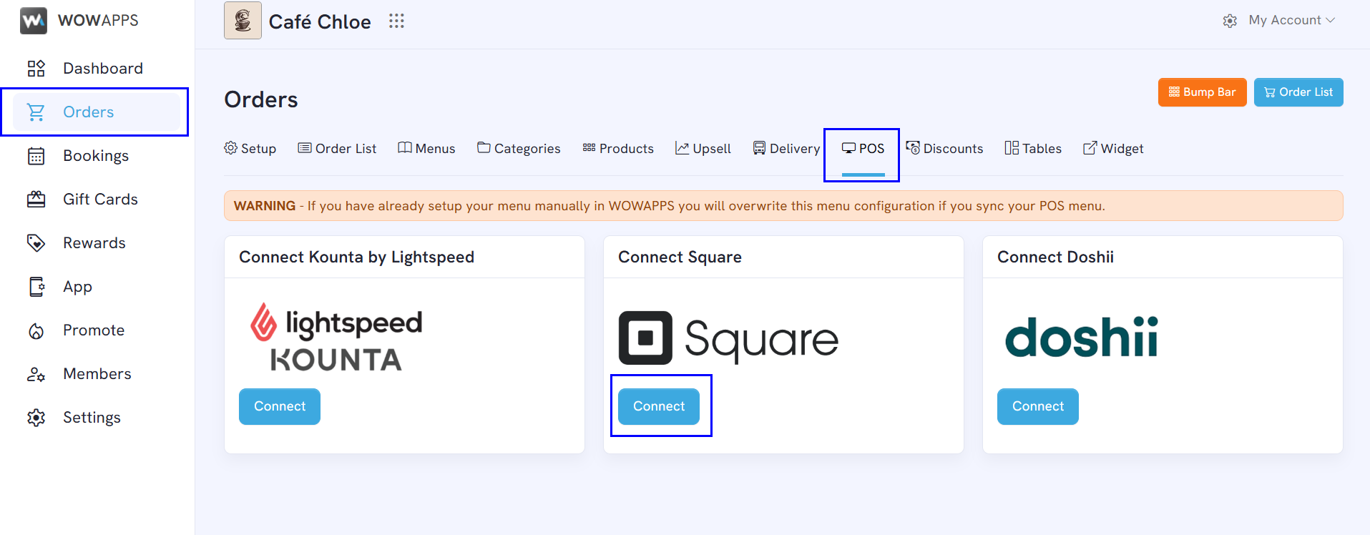Switch to the Delivery tab
The image size is (1370, 535).
pyautogui.click(x=786, y=149)
